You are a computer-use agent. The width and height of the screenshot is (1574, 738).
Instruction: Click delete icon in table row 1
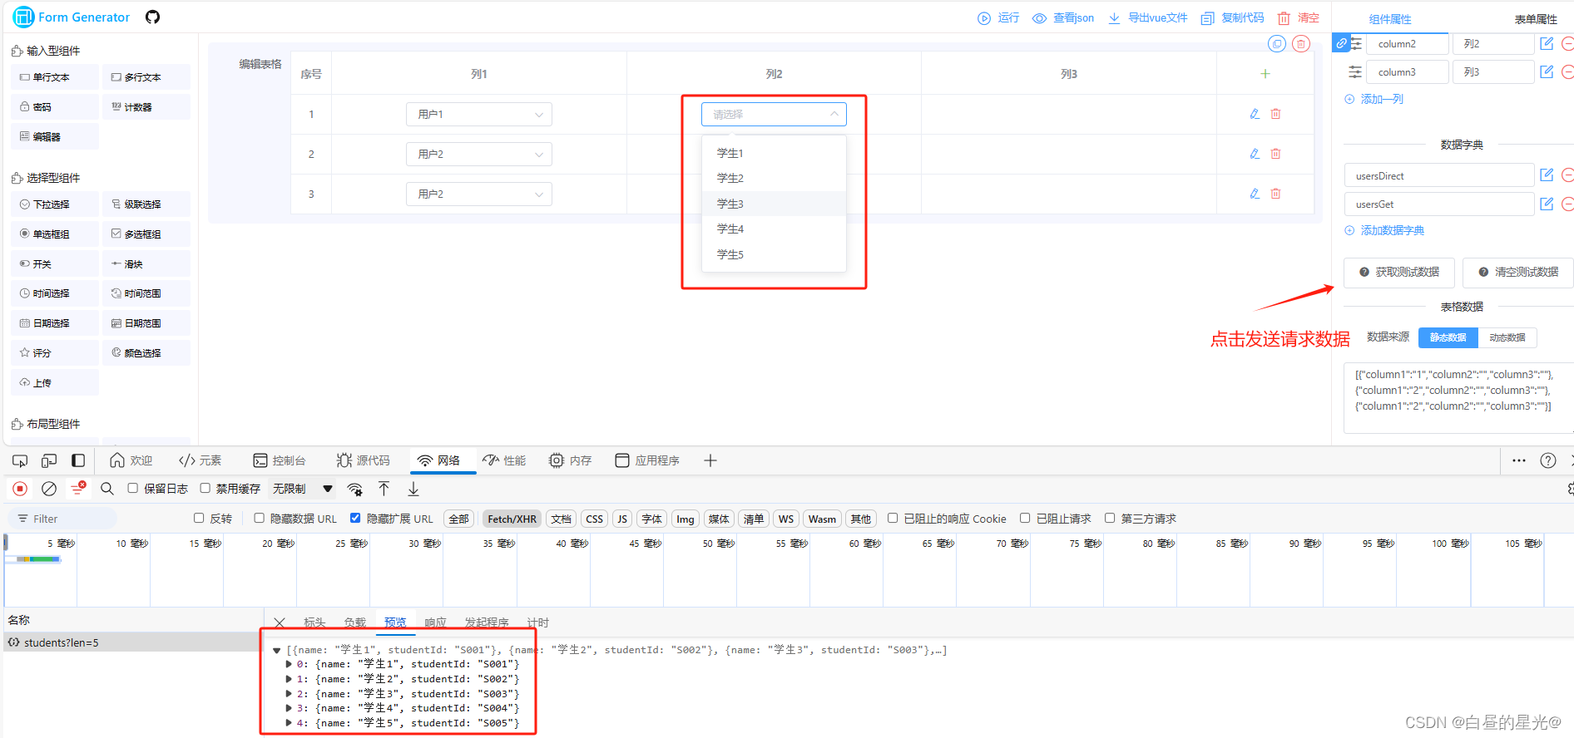[1275, 114]
